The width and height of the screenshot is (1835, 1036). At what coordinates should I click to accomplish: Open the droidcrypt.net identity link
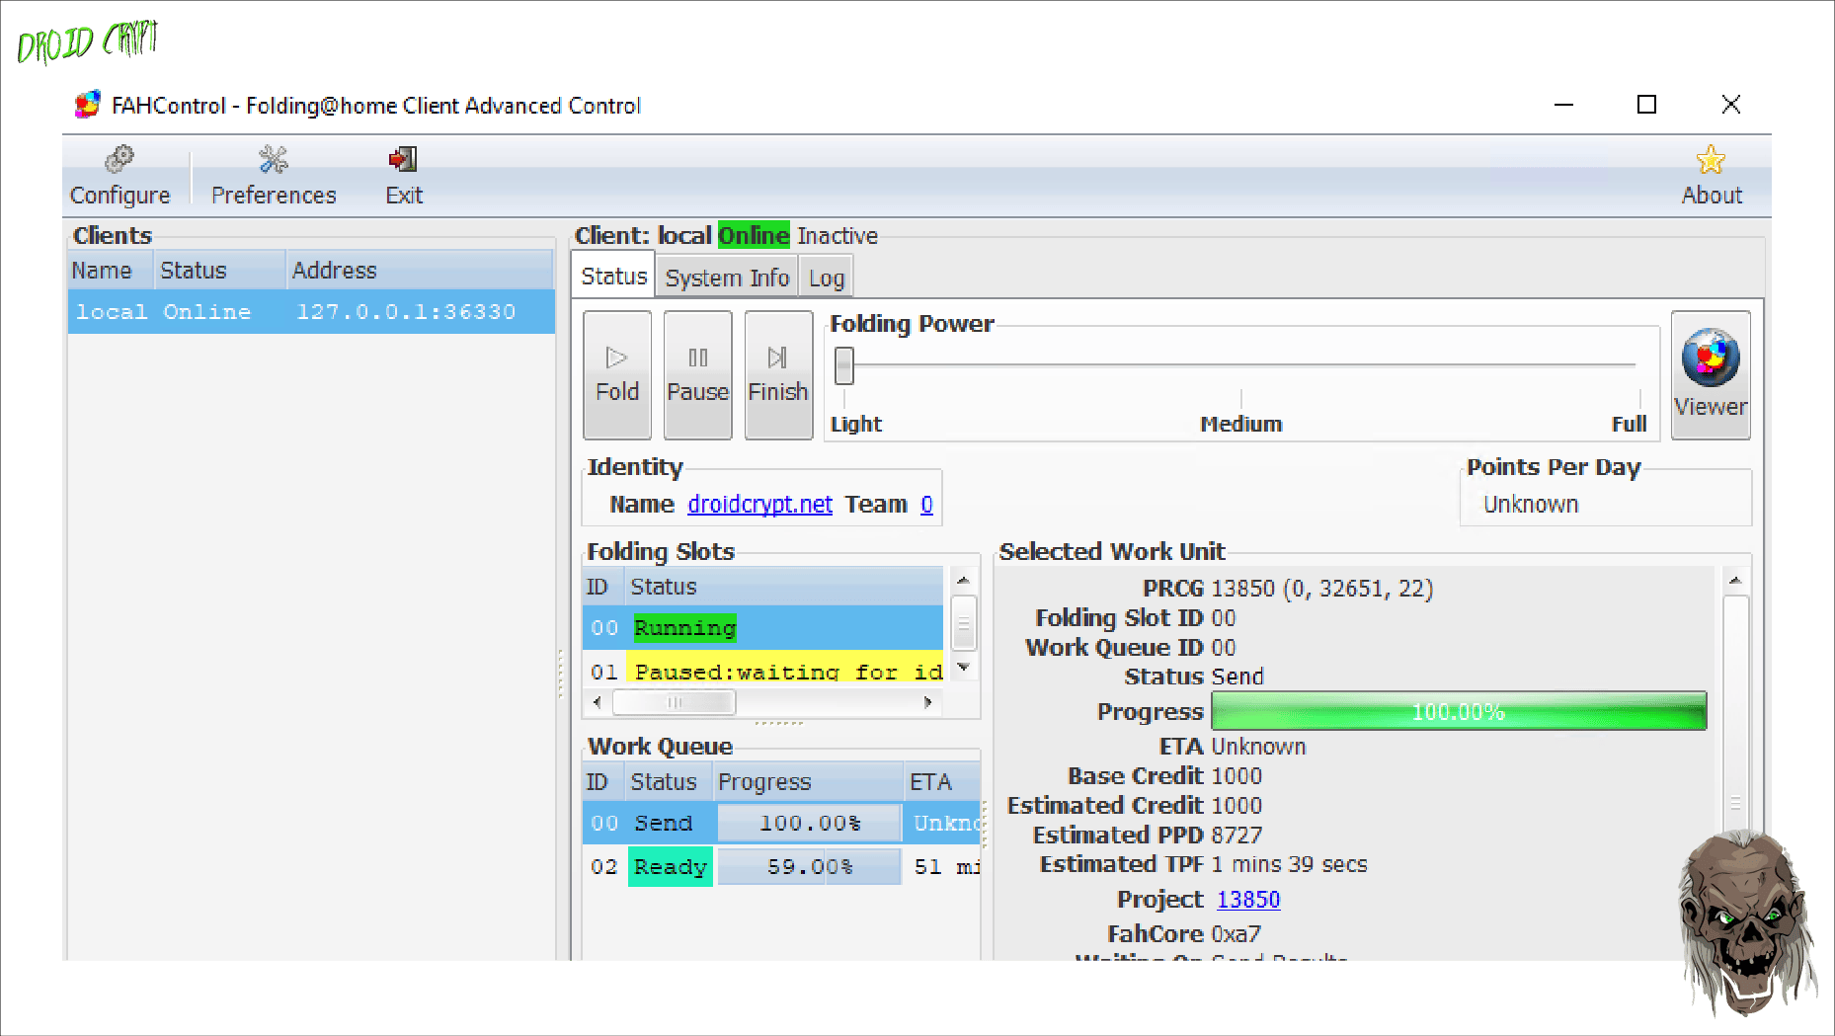point(759,505)
